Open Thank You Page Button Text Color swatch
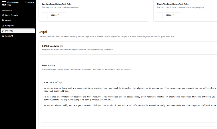This screenshot has height=129, width=217. tap(160, 15)
